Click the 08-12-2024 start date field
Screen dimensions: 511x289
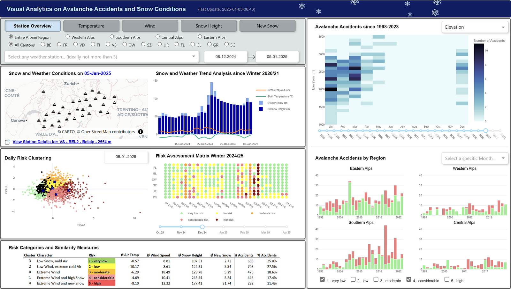(225, 57)
